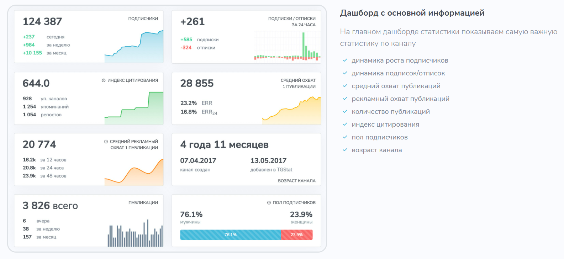
Task: Click the checkmark next to индекс цитирования
Action: pos(345,125)
